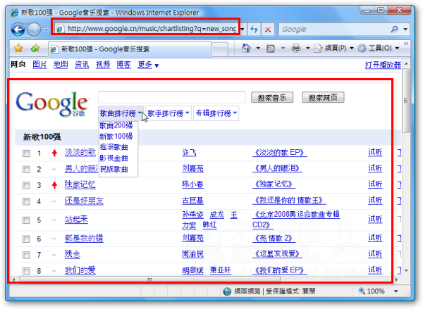This screenshot has height=309, width=423.
Task: Open the artist link 古巨基
Action: pyautogui.click(x=192, y=201)
